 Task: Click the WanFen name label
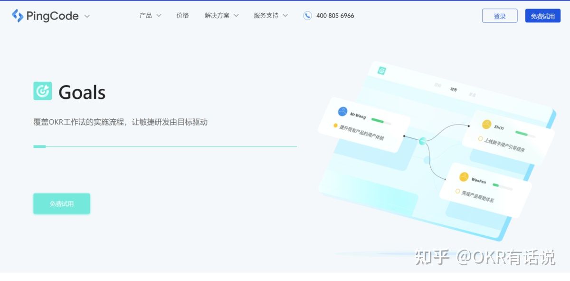pyautogui.click(x=478, y=181)
